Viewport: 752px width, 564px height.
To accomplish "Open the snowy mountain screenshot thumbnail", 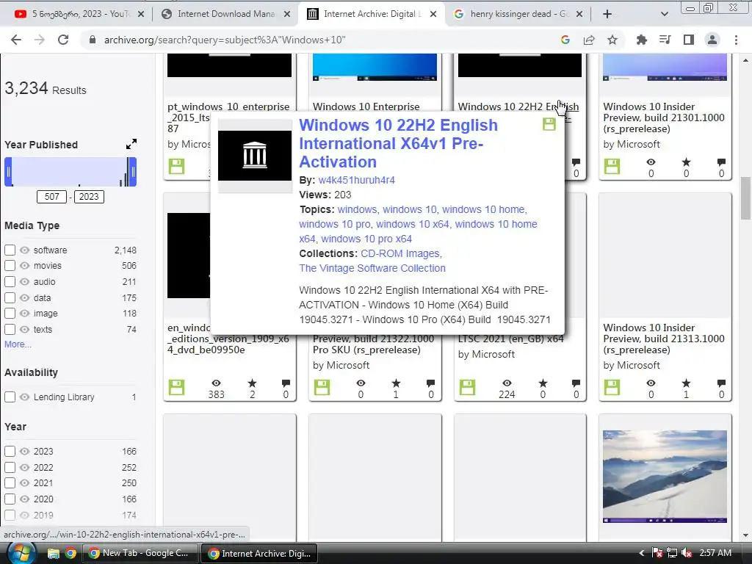I will point(665,476).
